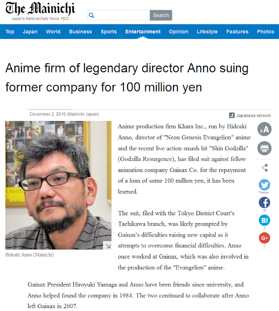Open the Entertainment menu tab
The width and height of the screenshot is (279, 311).
143,32
